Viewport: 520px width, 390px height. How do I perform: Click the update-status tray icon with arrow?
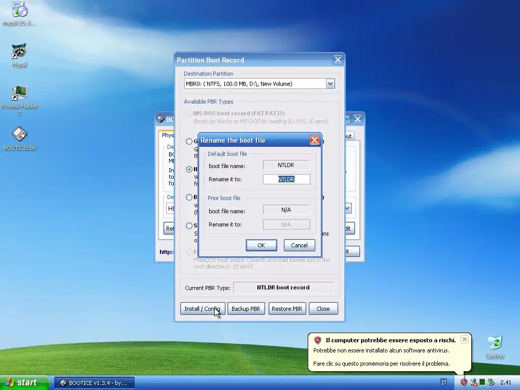point(491,382)
